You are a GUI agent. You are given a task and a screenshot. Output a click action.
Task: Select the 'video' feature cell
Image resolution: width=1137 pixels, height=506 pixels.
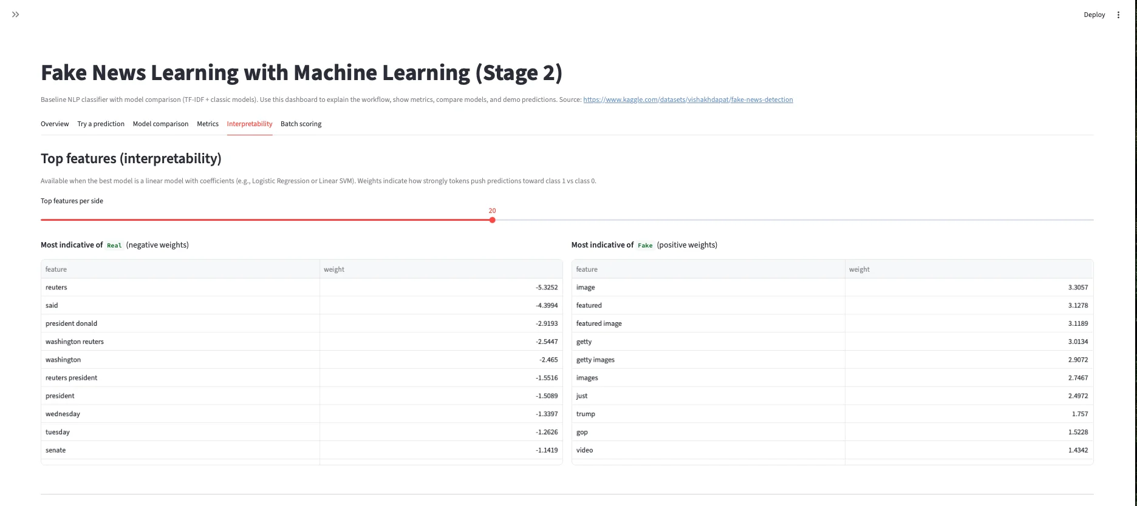pos(708,450)
